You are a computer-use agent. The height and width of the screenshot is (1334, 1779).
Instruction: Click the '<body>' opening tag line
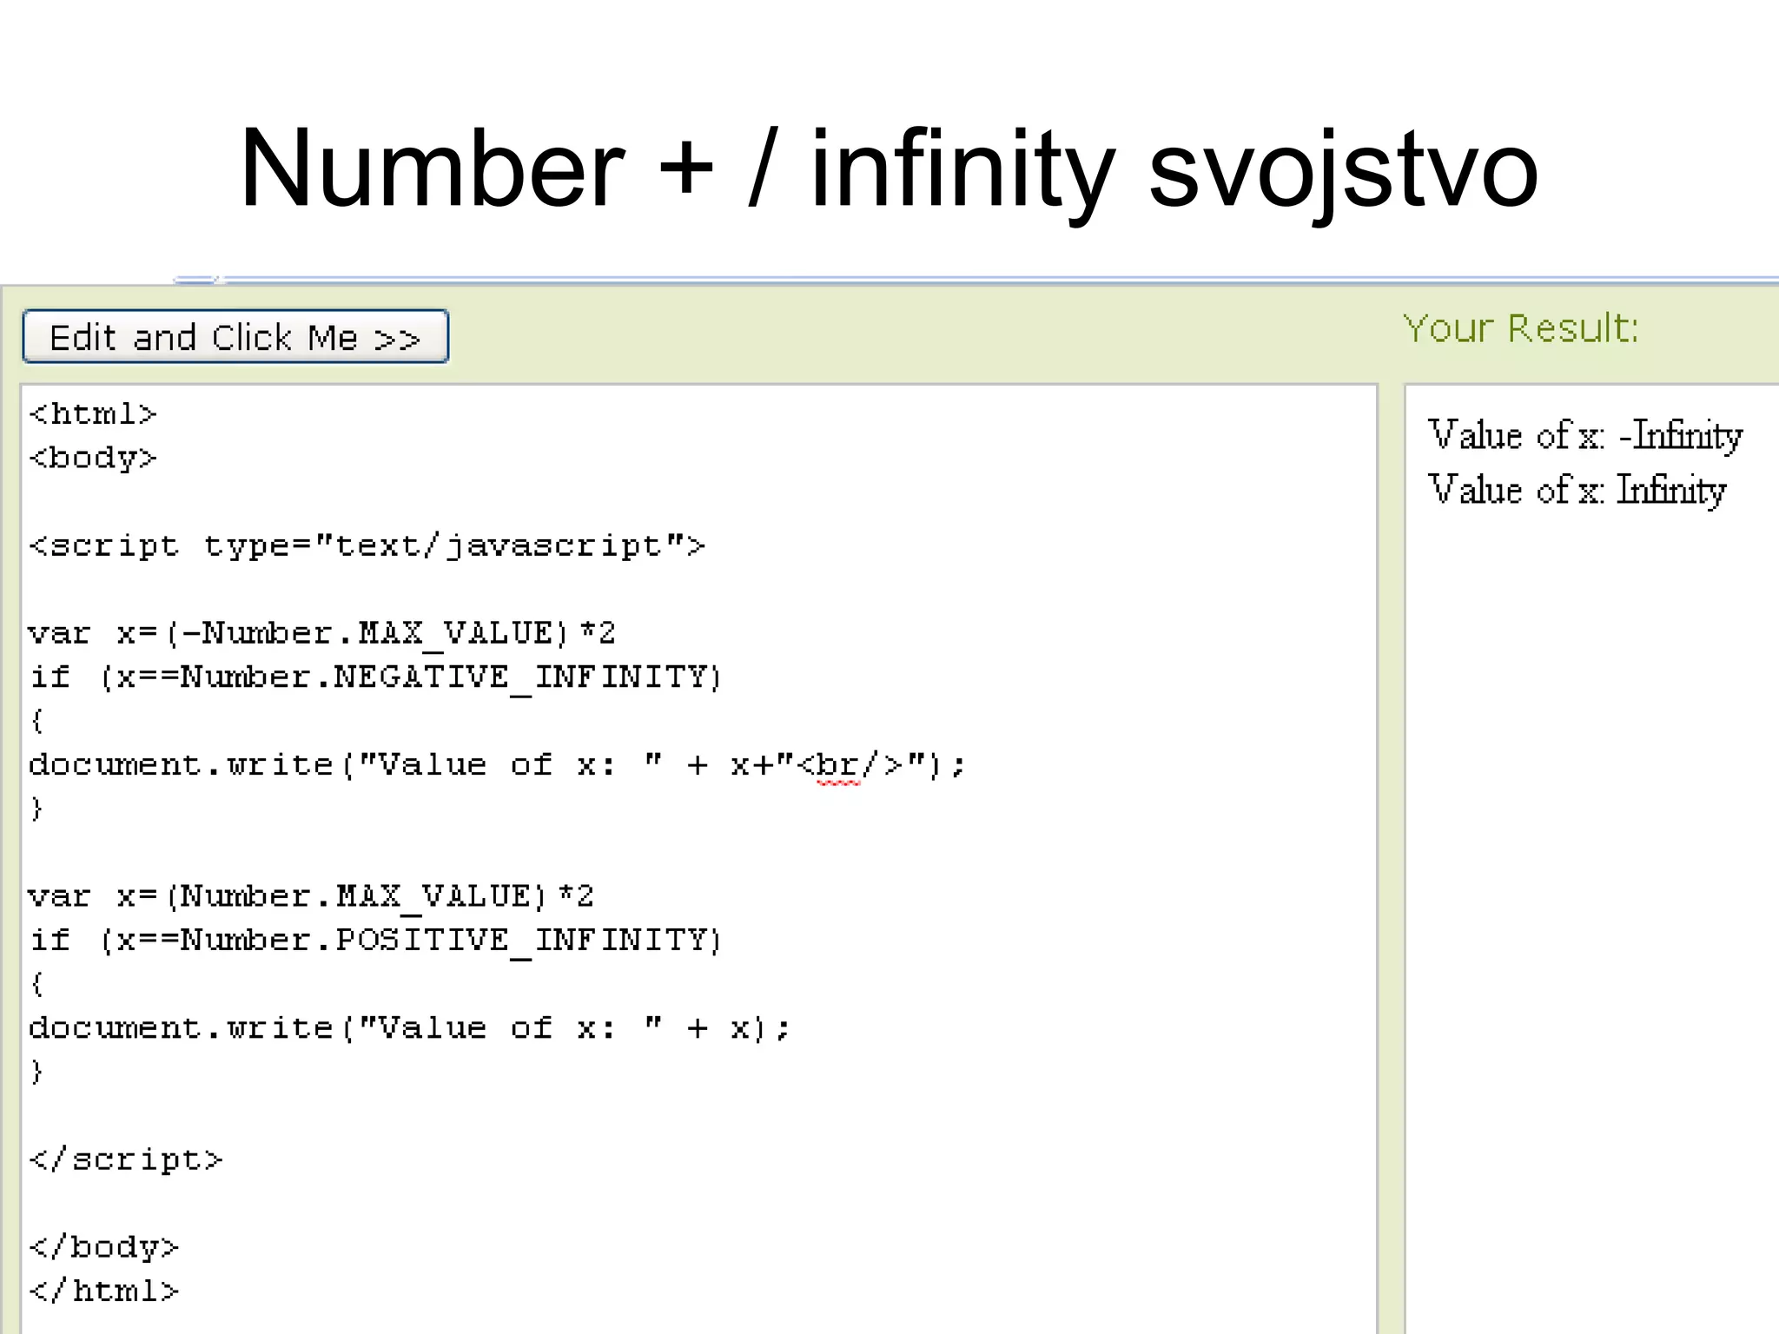pyautogui.click(x=93, y=458)
